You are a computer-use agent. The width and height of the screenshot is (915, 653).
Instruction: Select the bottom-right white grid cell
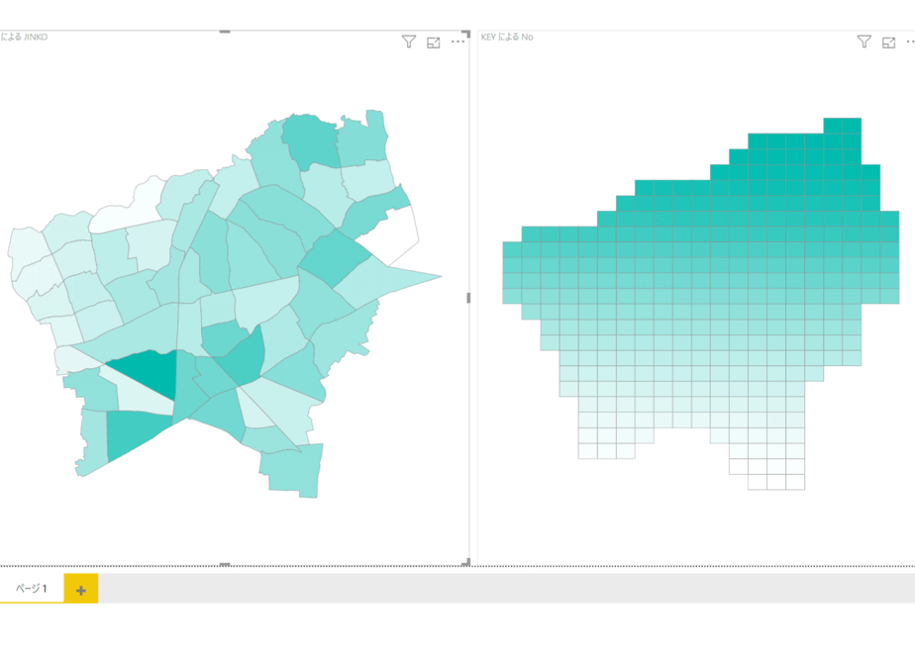point(795,482)
